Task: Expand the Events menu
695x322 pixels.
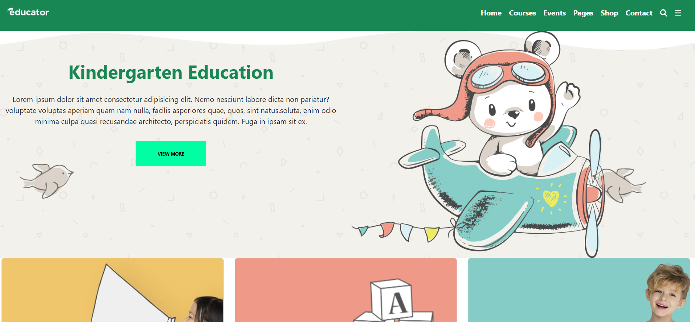Action: [554, 13]
